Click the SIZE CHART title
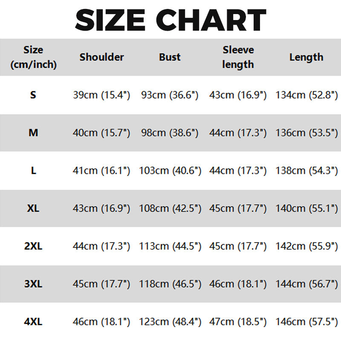The height and width of the screenshot is (341, 341). click(170, 19)
